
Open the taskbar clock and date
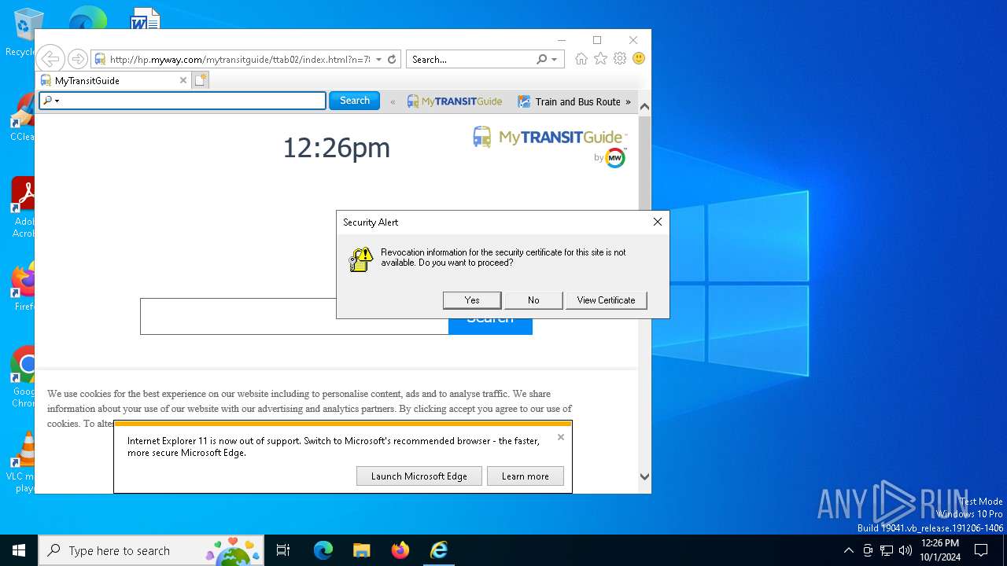point(940,550)
